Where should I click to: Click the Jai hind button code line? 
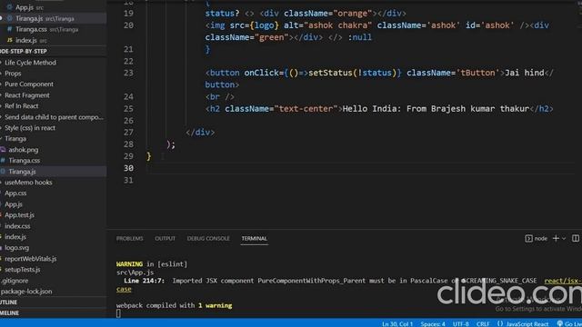click(x=379, y=73)
